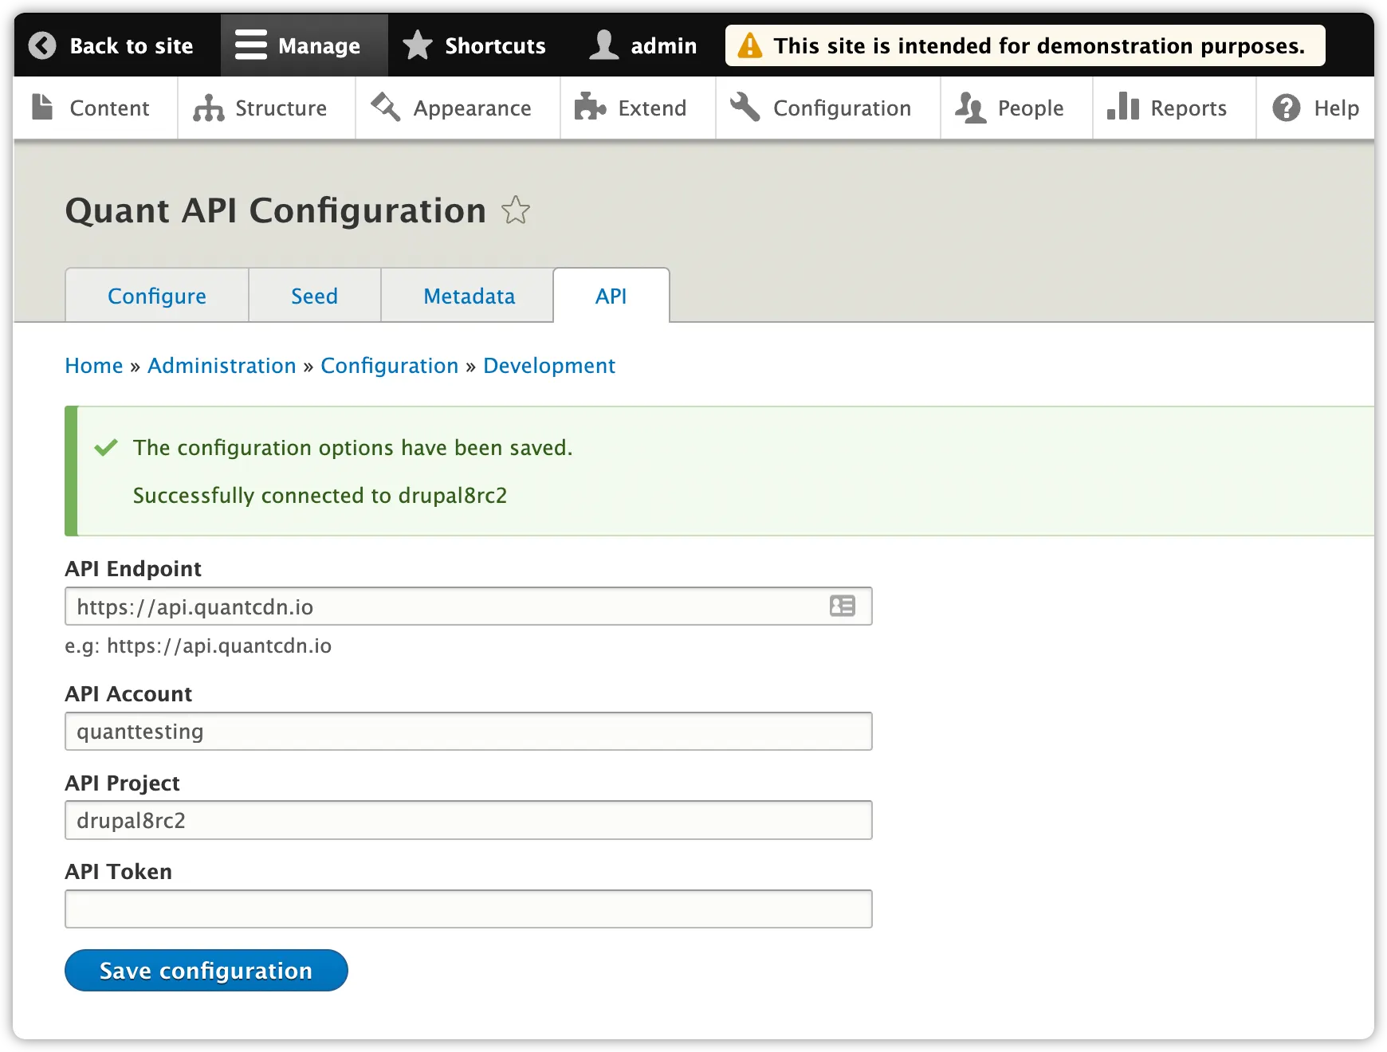
Task: Click inside the API Token field
Action: pos(469,909)
